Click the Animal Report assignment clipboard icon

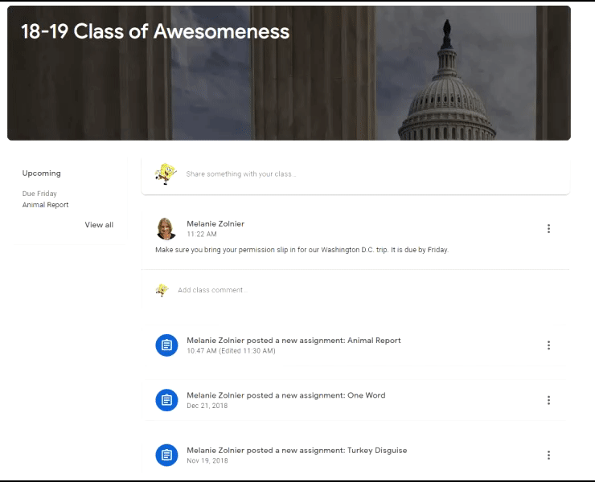point(166,345)
